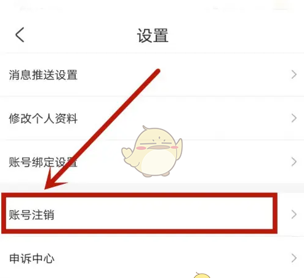
Task: Click the gray divider band above 账号注销
Action: tap(152, 188)
